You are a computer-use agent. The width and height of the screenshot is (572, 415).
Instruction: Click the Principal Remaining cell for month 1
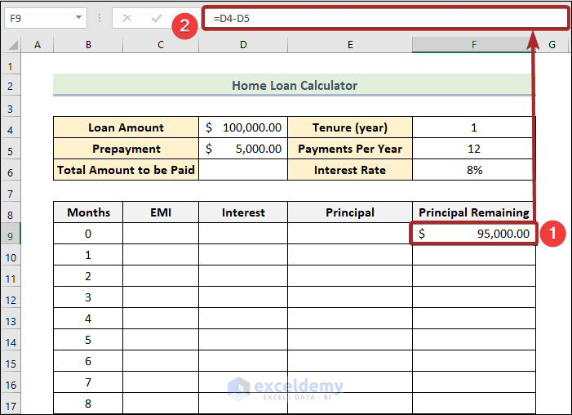pos(474,255)
